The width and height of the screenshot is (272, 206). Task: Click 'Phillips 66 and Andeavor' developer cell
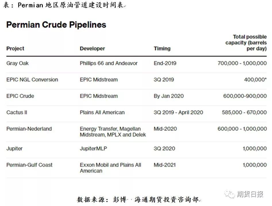coord(109,63)
